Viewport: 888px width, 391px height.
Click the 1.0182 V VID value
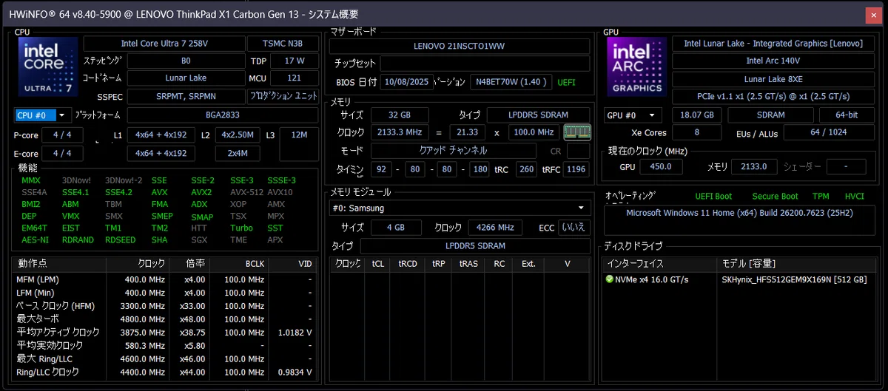click(x=293, y=333)
